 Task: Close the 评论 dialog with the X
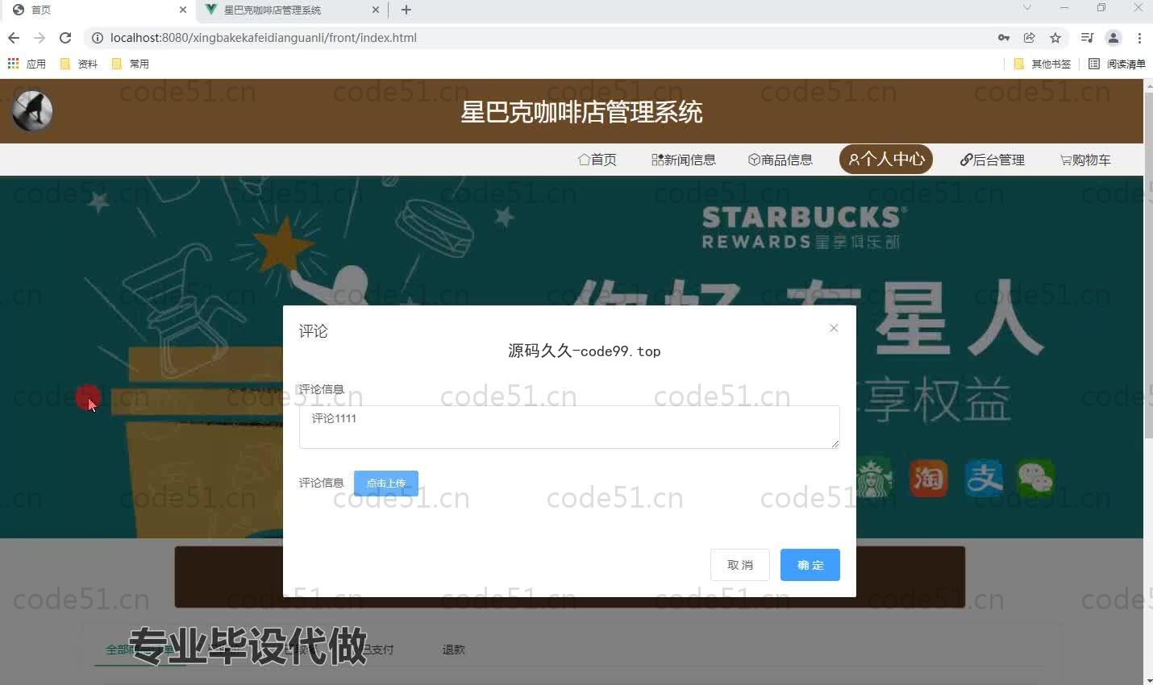(834, 328)
